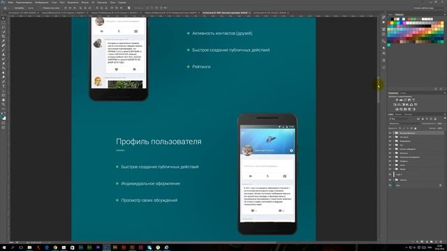The image size is (447, 251).
Task: Select the Zoom tool
Action: 3,105
